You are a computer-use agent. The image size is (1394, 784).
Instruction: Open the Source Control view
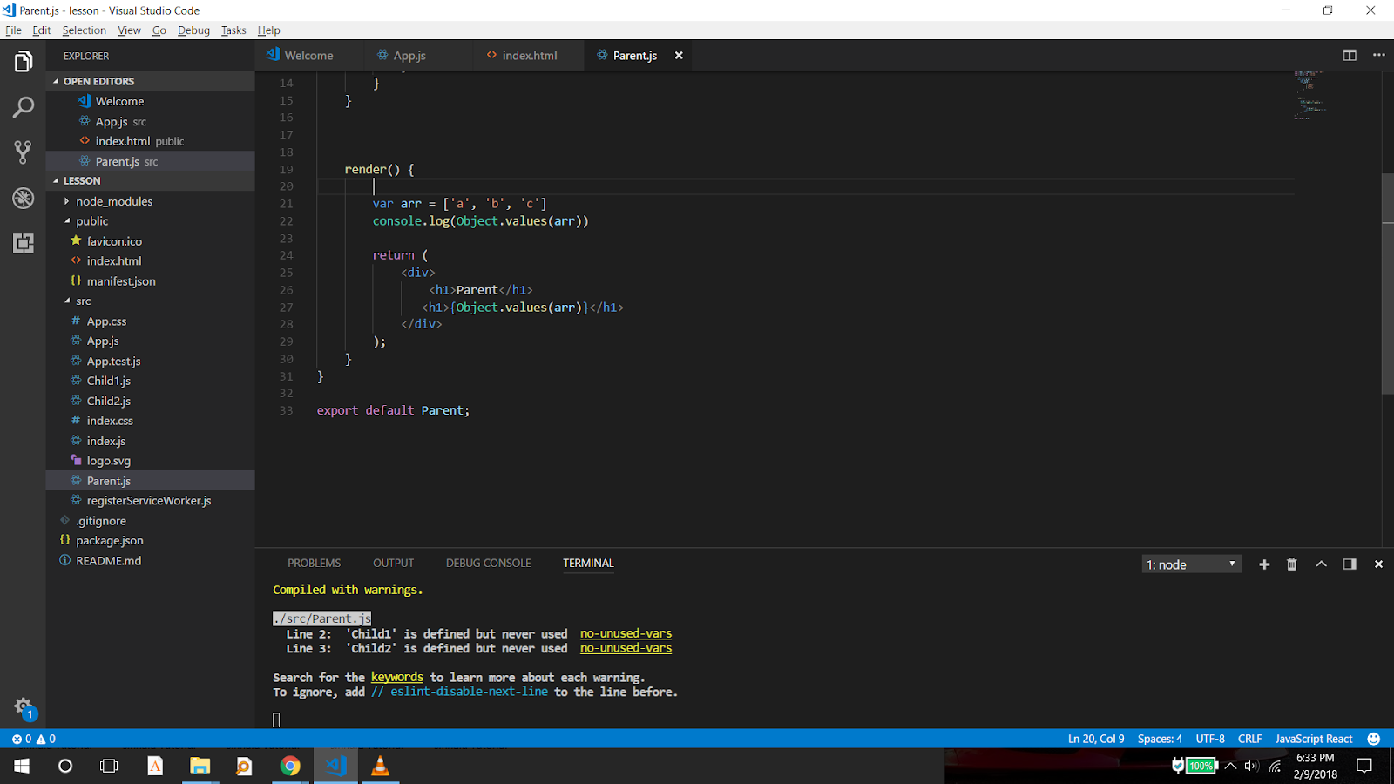23,152
